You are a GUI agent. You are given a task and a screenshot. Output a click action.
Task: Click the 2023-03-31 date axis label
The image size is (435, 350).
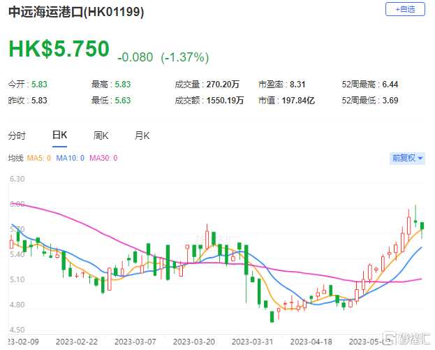click(x=253, y=342)
